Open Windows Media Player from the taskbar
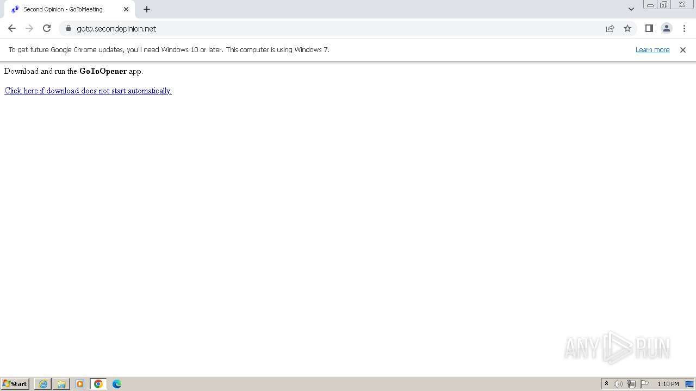Image resolution: width=696 pixels, height=391 pixels. (x=80, y=384)
